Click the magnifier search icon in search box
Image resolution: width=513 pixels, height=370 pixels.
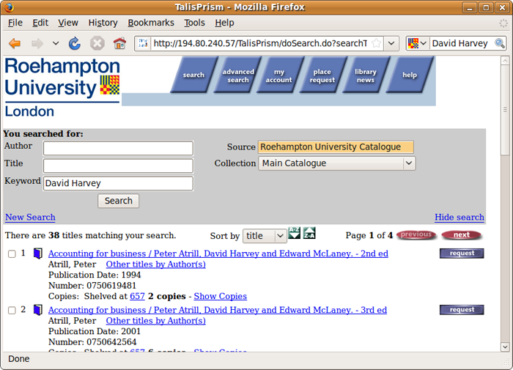pos(500,43)
